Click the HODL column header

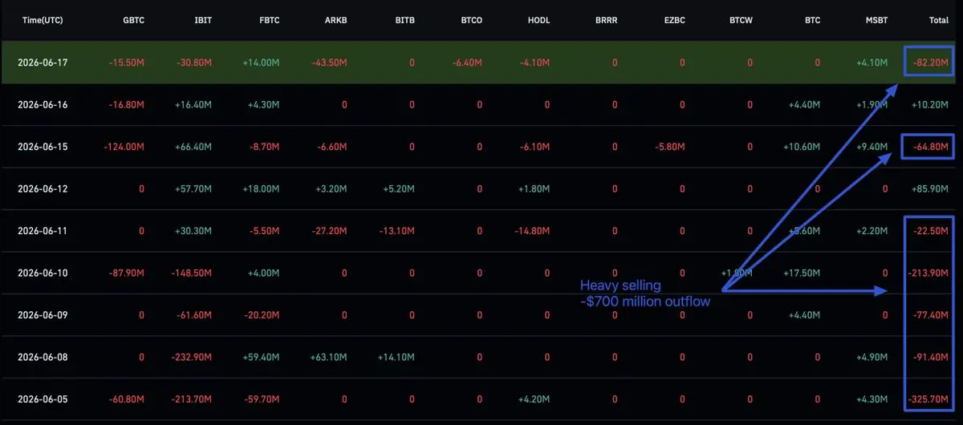pos(538,19)
